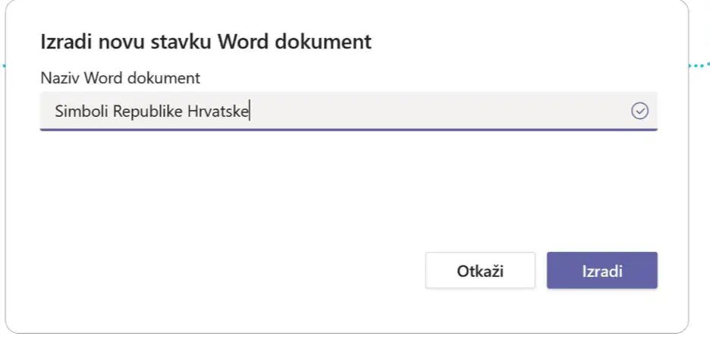Click the dotted teal line right of dialog
Image resolution: width=710 pixels, height=339 pixels.
pyautogui.click(x=699, y=66)
